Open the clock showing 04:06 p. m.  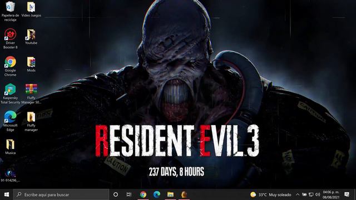331,194
